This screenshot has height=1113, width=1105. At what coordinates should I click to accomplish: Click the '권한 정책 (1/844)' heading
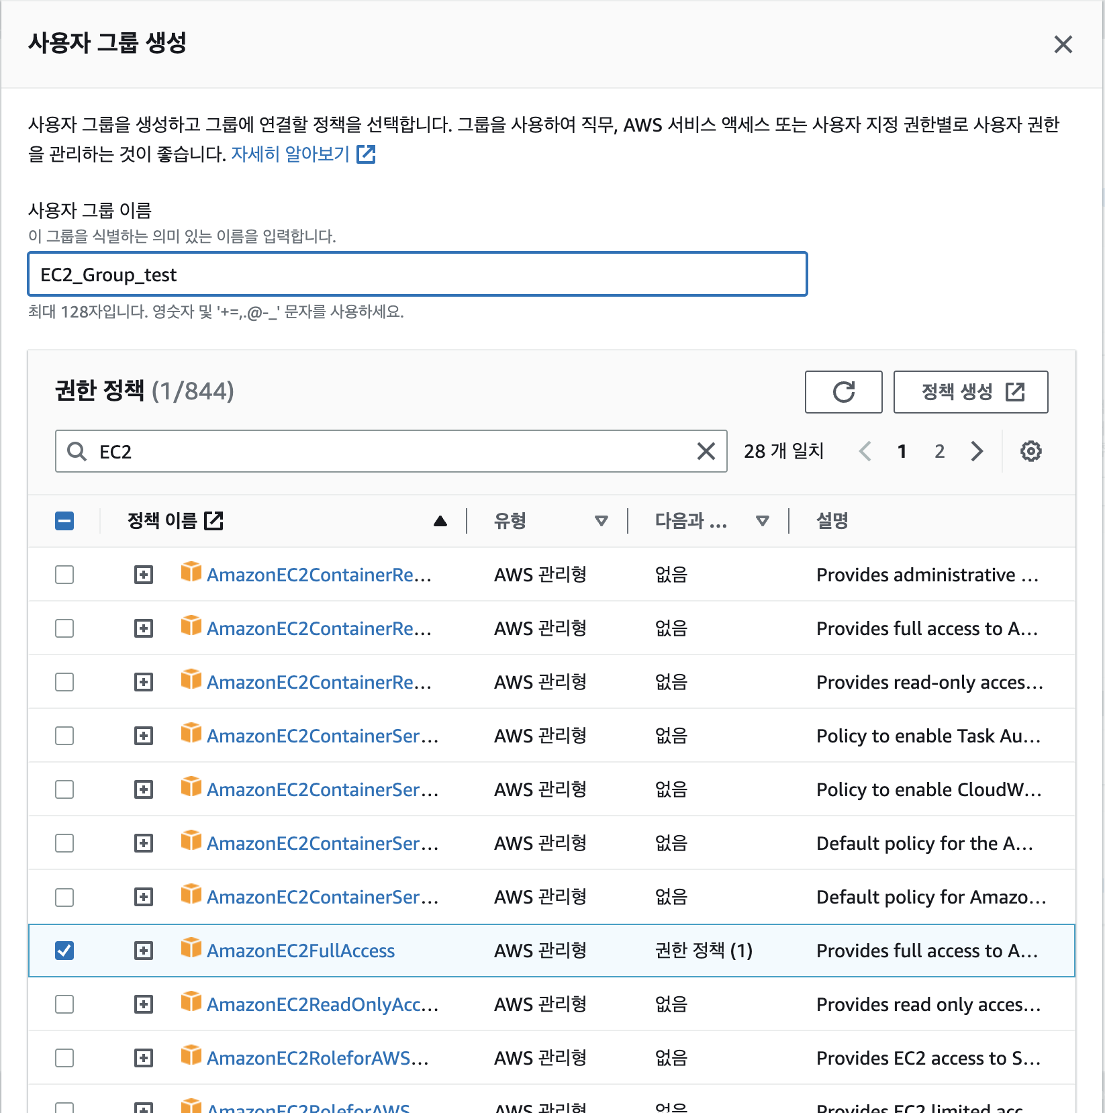click(x=144, y=391)
